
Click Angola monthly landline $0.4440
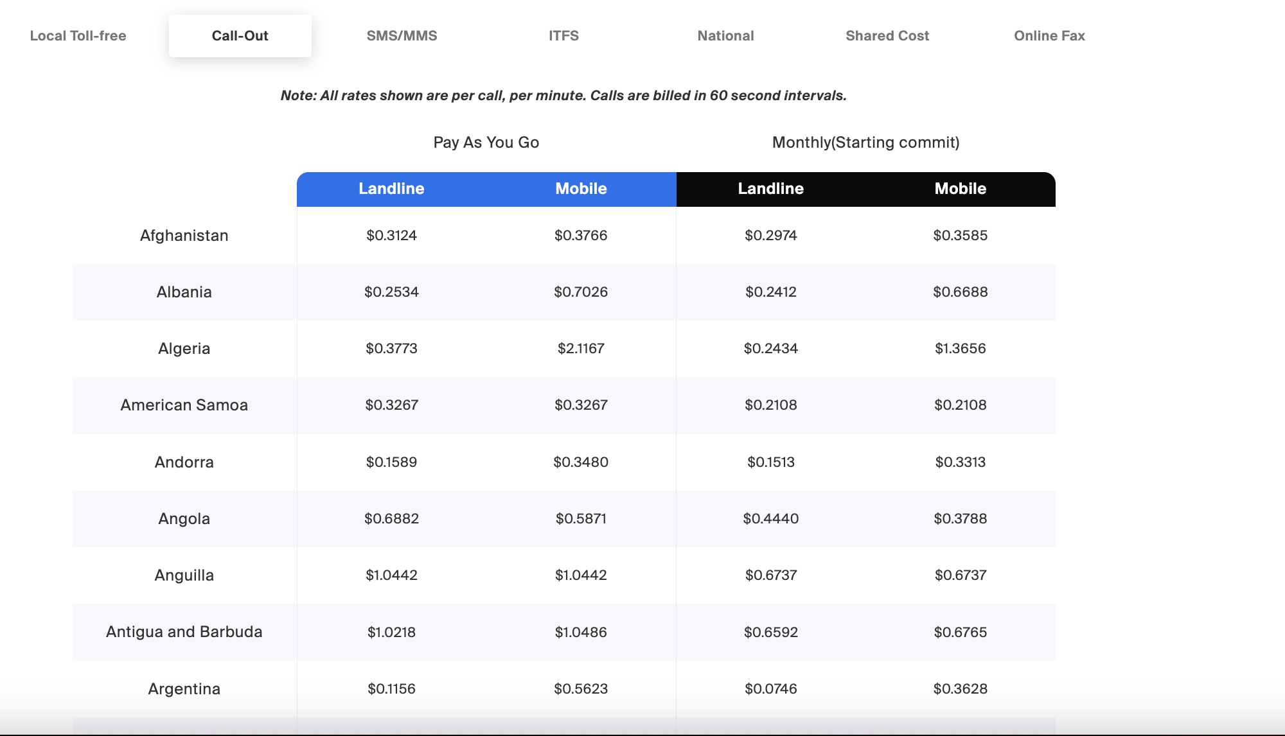tap(771, 519)
